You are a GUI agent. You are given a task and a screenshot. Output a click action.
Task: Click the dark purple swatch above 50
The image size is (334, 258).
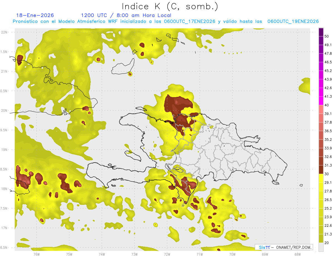tap(321, 32)
